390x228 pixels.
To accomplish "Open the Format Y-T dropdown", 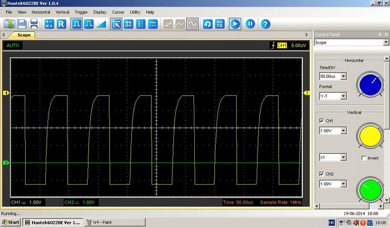I will (x=343, y=96).
